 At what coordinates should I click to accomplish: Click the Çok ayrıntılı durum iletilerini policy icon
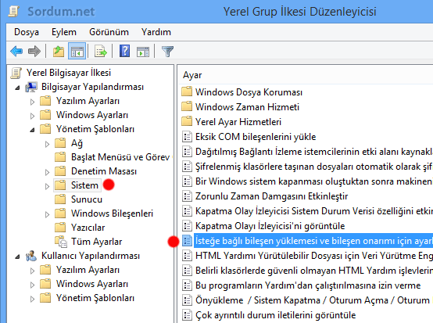point(188,314)
